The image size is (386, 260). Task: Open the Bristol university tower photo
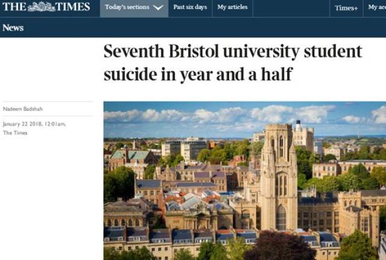click(244, 180)
